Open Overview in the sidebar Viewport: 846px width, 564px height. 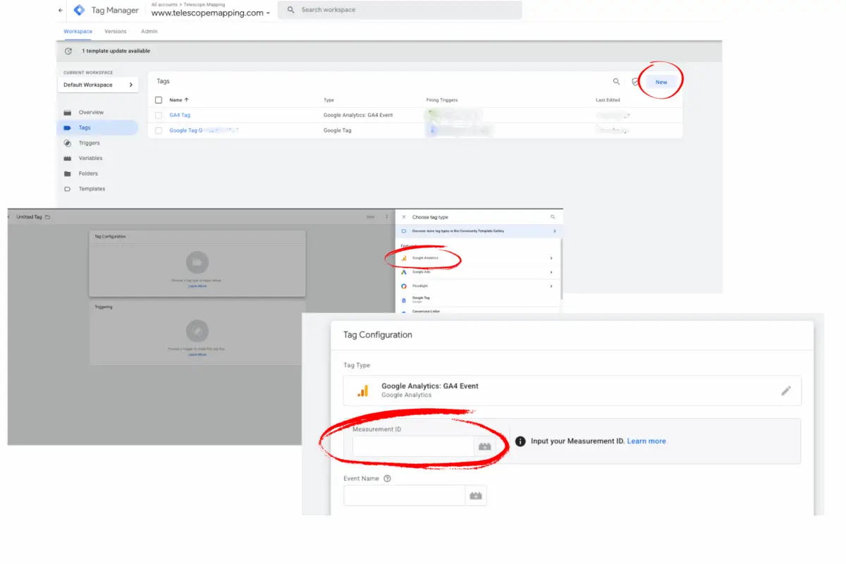click(91, 113)
